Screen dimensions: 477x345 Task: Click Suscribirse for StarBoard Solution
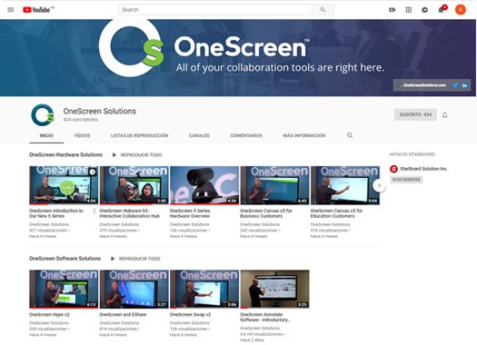406,180
